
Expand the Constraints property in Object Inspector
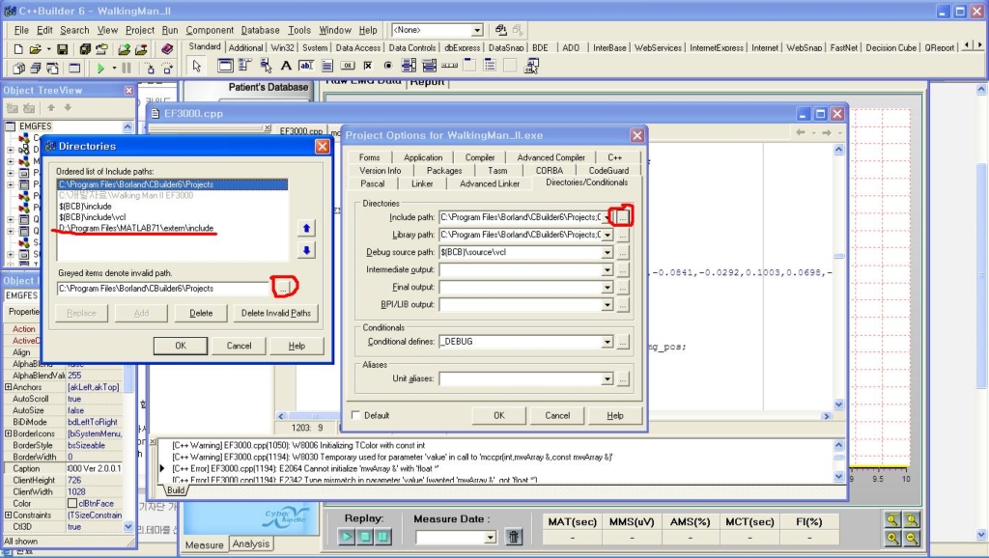(x=8, y=516)
